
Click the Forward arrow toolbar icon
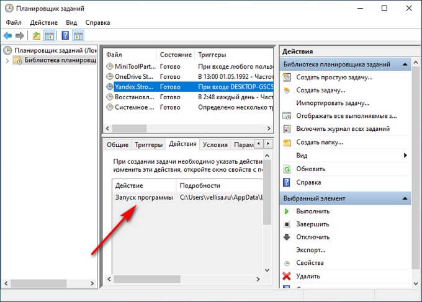[x=20, y=35]
